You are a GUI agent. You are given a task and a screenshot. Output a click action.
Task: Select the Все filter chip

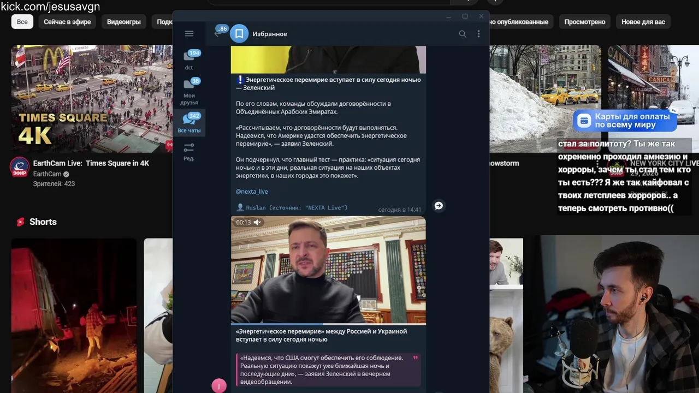tap(22, 22)
